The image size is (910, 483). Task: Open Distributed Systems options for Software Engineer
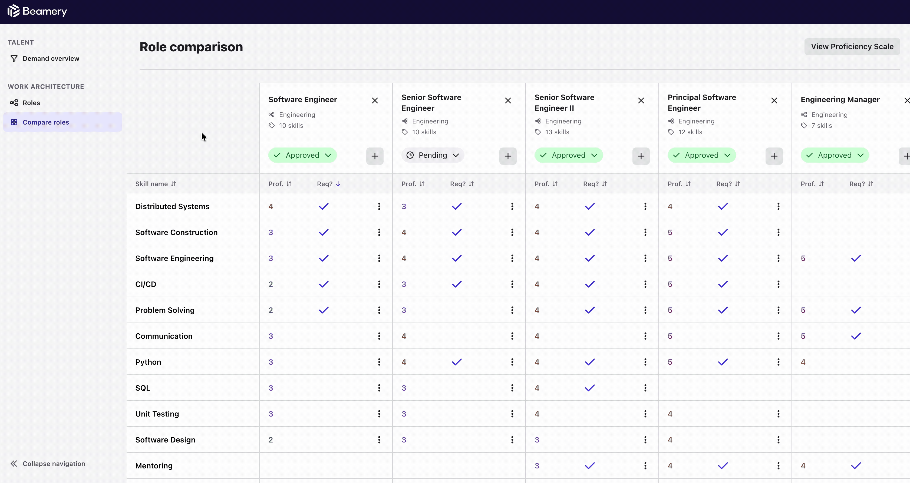[x=379, y=206]
